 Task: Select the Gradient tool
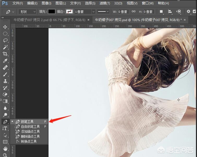[5, 101]
